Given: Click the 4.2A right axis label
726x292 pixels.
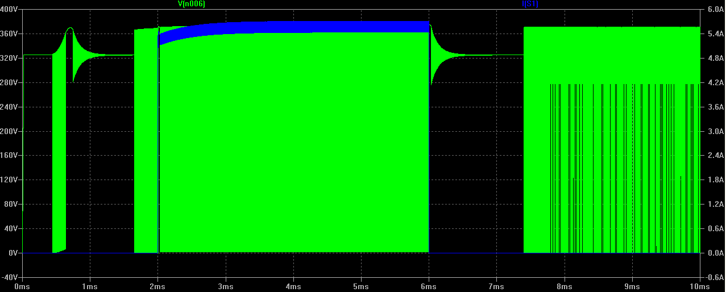Looking at the screenshot, I should 715,82.
